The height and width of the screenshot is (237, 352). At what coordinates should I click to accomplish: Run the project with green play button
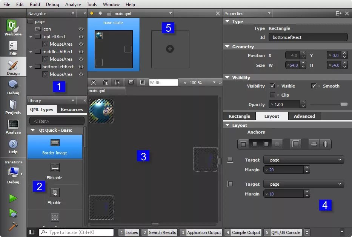(13, 198)
